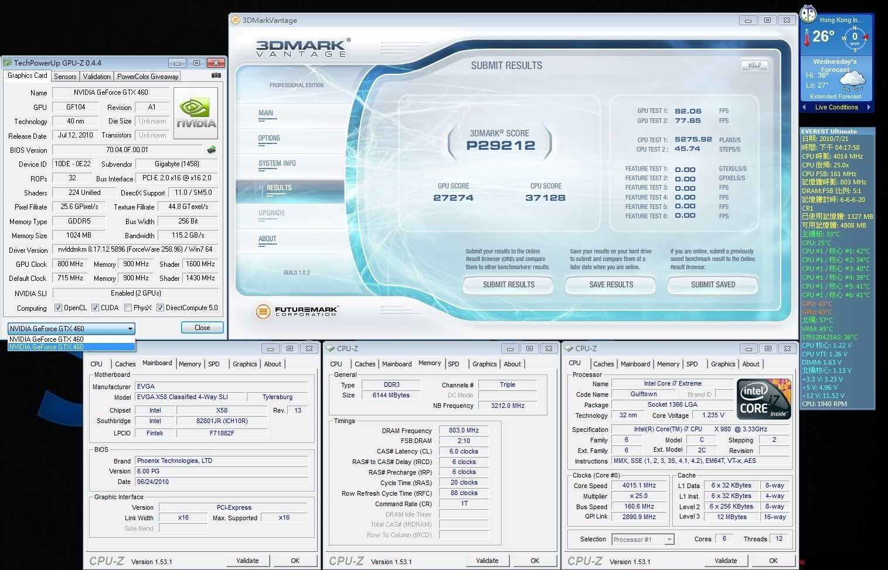
Task: Open Memory tab in CPU-Z processor window
Action: point(668,364)
